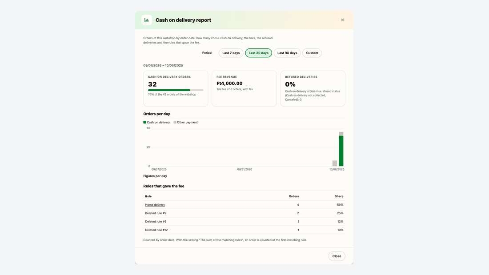This screenshot has height=275, width=489.
Task: Expand the Figures per day section
Action: coord(155,176)
